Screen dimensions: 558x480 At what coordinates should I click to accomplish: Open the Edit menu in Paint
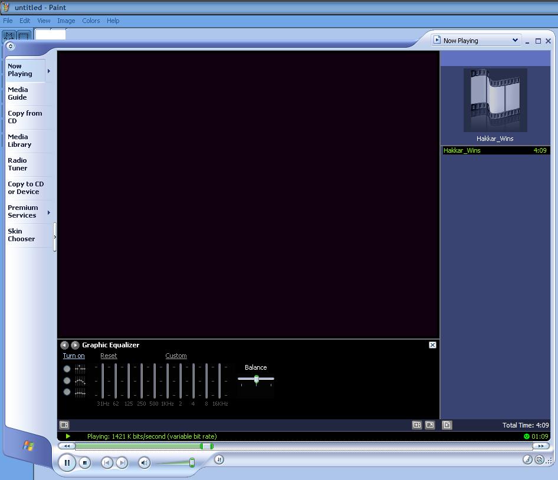pos(25,21)
